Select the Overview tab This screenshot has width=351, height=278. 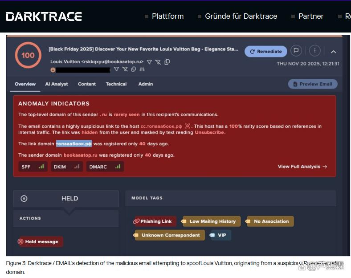tap(25, 84)
